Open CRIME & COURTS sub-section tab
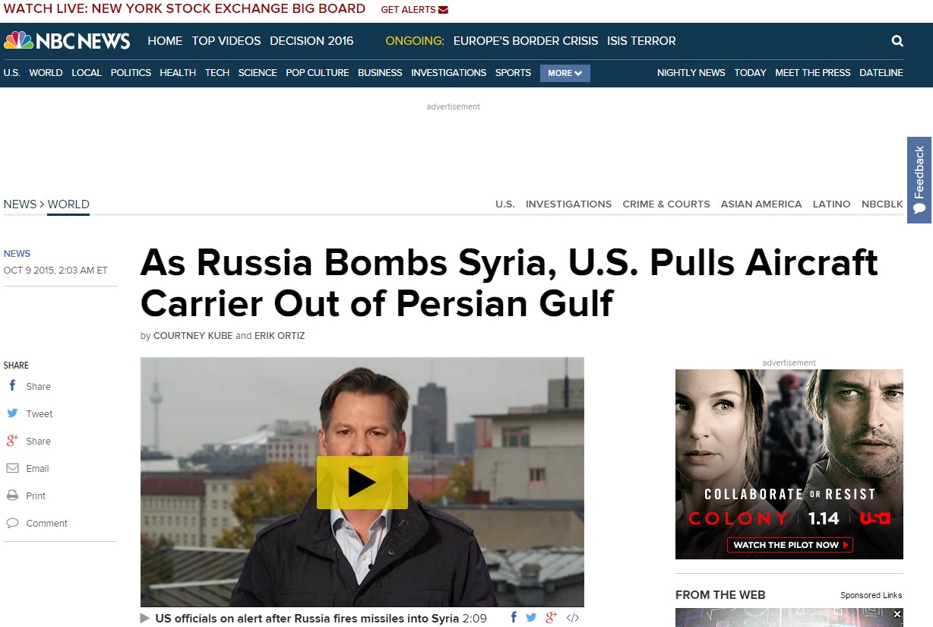This screenshot has height=627, width=933. tap(666, 204)
